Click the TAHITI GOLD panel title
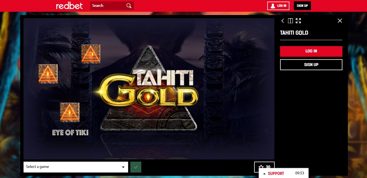This screenshot has height=178, width=367. click(x=294, y=33)
